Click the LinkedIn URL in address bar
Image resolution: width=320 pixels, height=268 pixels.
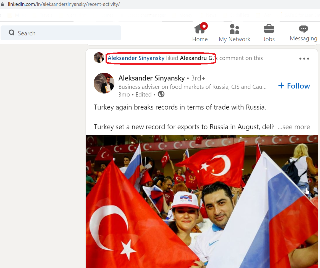coord(64,4)
